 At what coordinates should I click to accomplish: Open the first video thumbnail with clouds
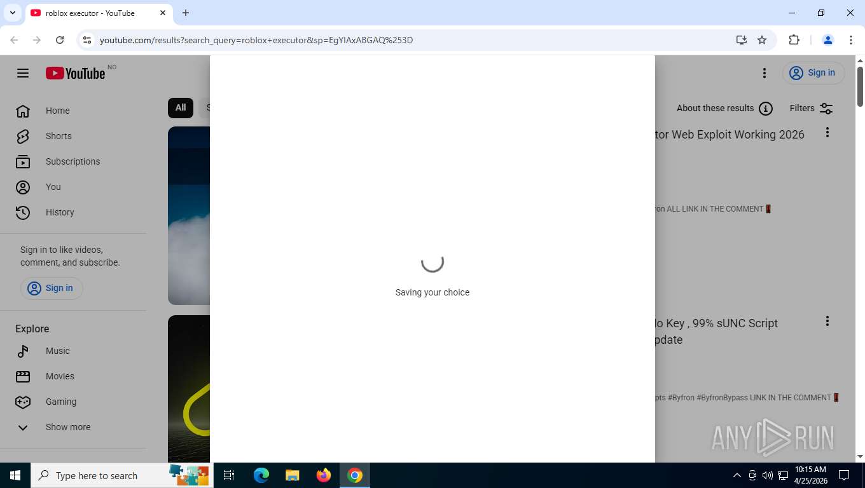[189, 215]
